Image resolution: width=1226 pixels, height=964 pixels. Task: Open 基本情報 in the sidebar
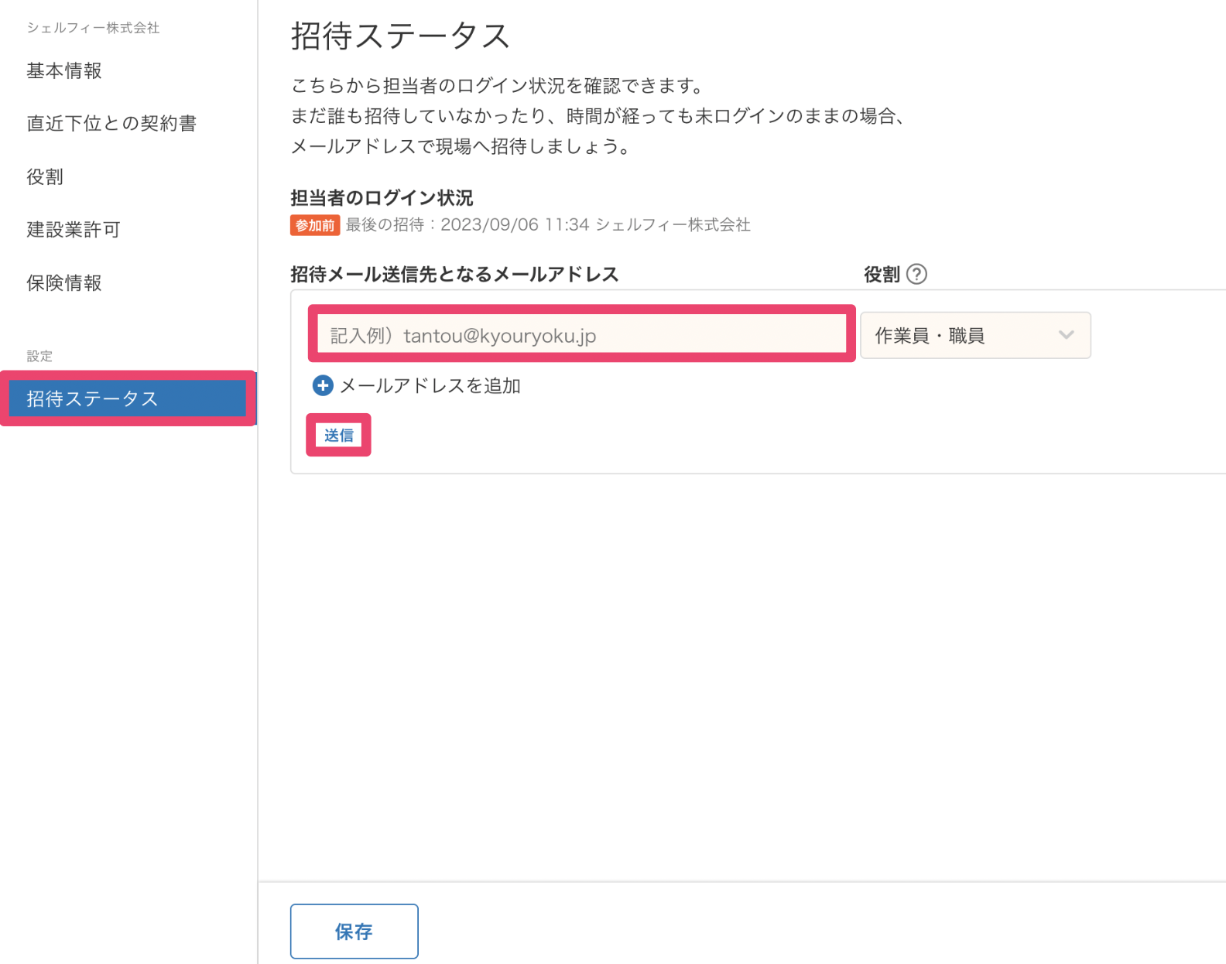(x=64, y=71)
